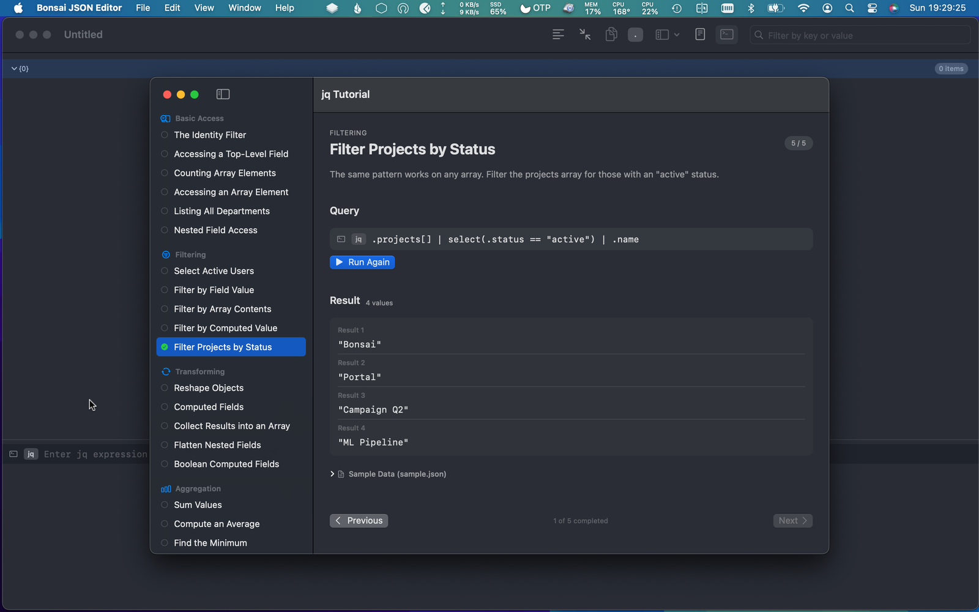Click the Enter jq expression field
This screenshot has width=979, height=612.
point(95,454)
